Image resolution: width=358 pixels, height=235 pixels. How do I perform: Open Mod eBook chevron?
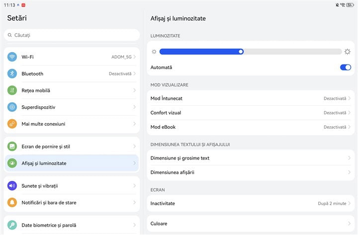pyautogui.click(x=349, y=127)
